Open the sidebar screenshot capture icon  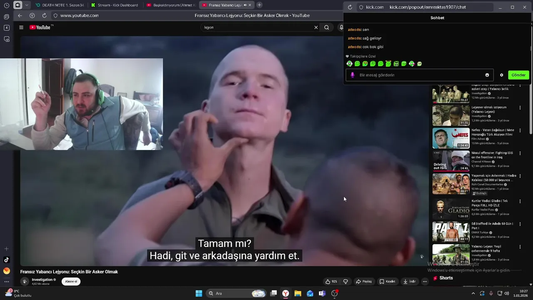[x=7, y=39]
